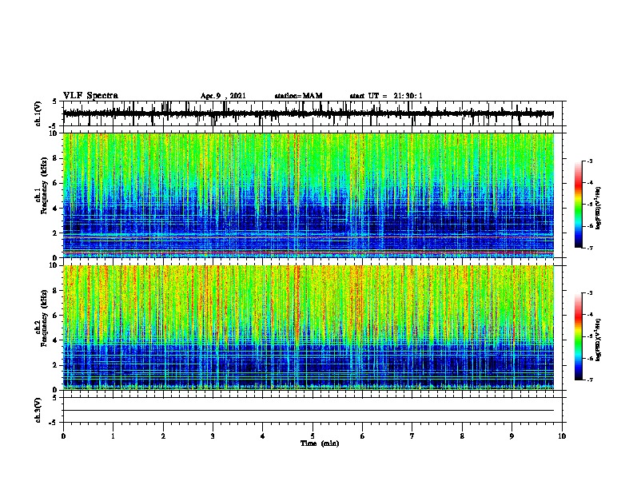
Task: Click the "ch.3(V)" axis label
Action: (x=38, y=411)
